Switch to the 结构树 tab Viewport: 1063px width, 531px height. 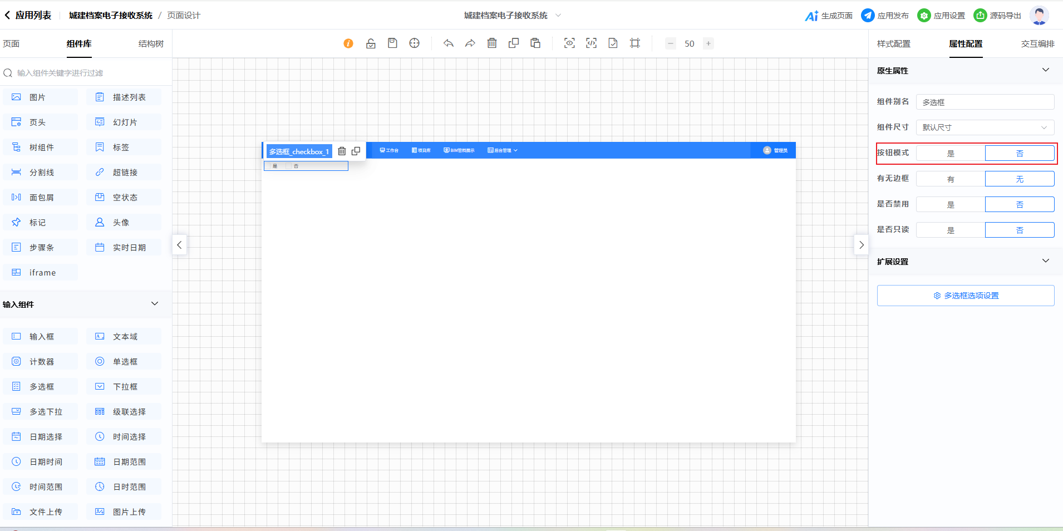click(x=151, y=44)
